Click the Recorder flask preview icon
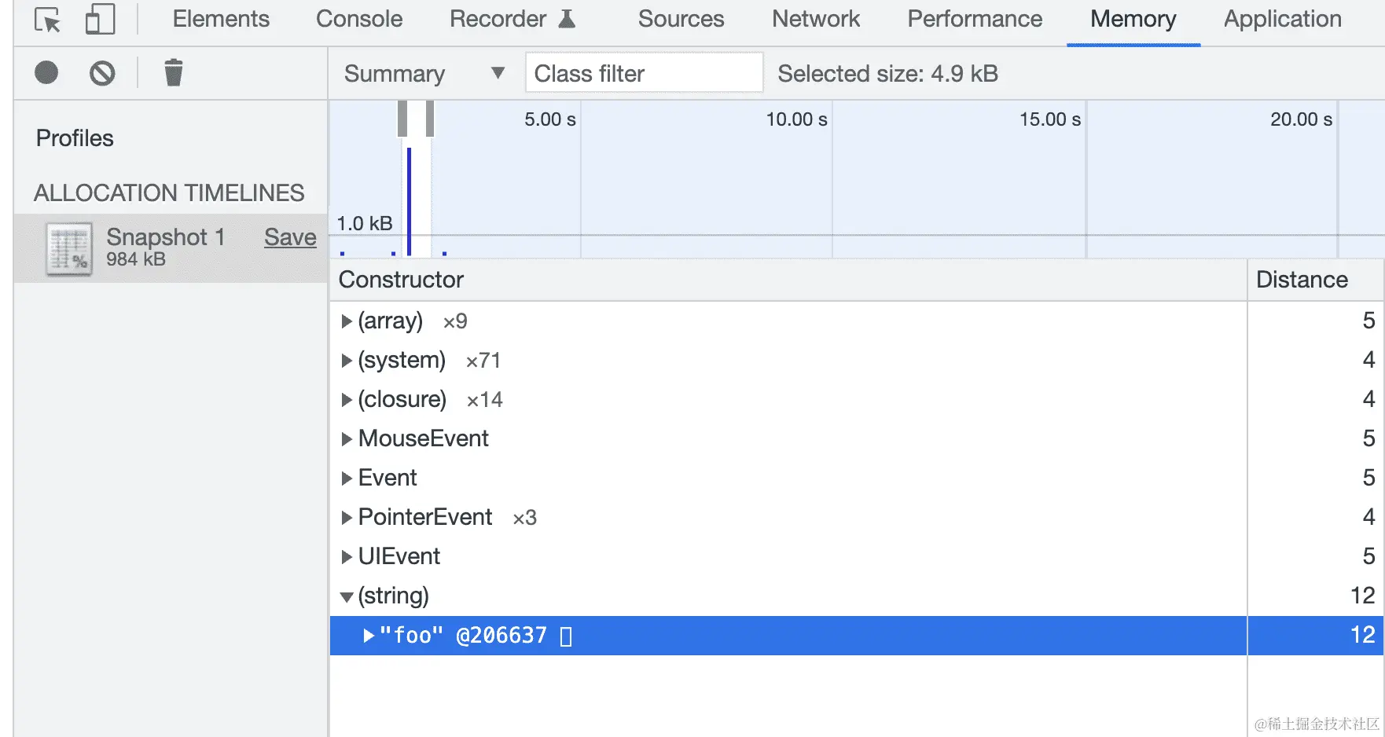This screenshot has height=737, width=1385. click(x=567, y=20)
